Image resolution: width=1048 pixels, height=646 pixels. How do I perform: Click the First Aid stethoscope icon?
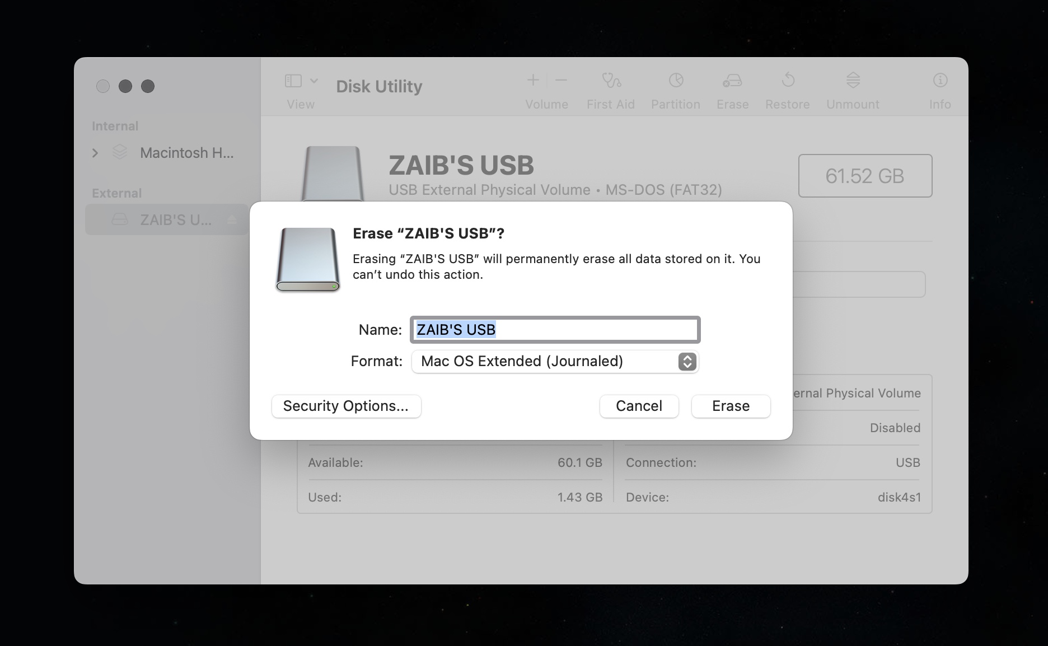(611, 81)
